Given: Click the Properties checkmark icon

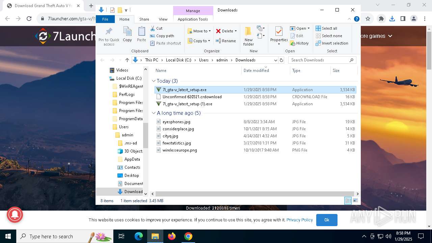Looking at the screenshot, I should point(279,32).
